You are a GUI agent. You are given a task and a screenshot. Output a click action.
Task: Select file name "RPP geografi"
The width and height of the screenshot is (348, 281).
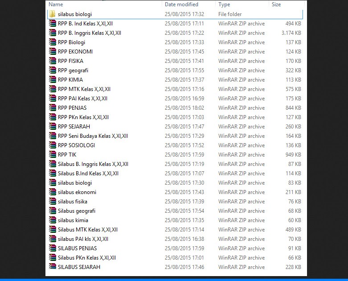pos(73,70)
